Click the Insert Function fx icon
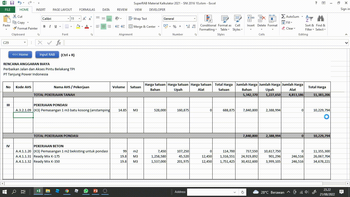Image resolution: width=350 pixels, height=197 pixels. point(59,43)
